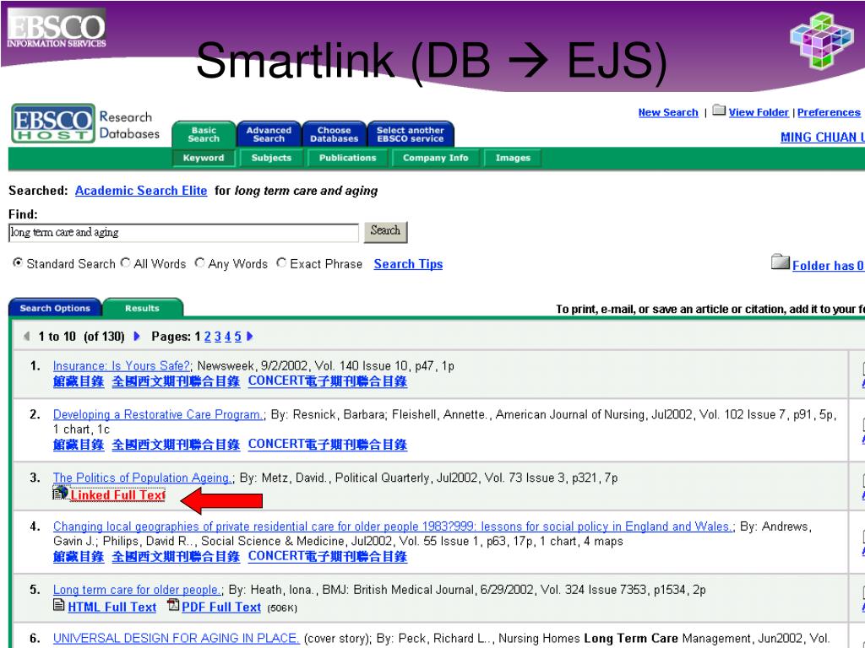Select the Standard Search radio button
865x648 pixels.
(x=18, y=263)
